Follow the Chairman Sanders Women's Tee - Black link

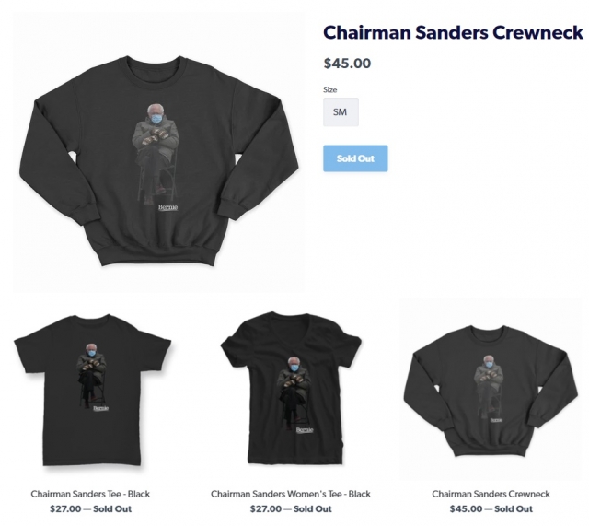(x=291, y=494)
